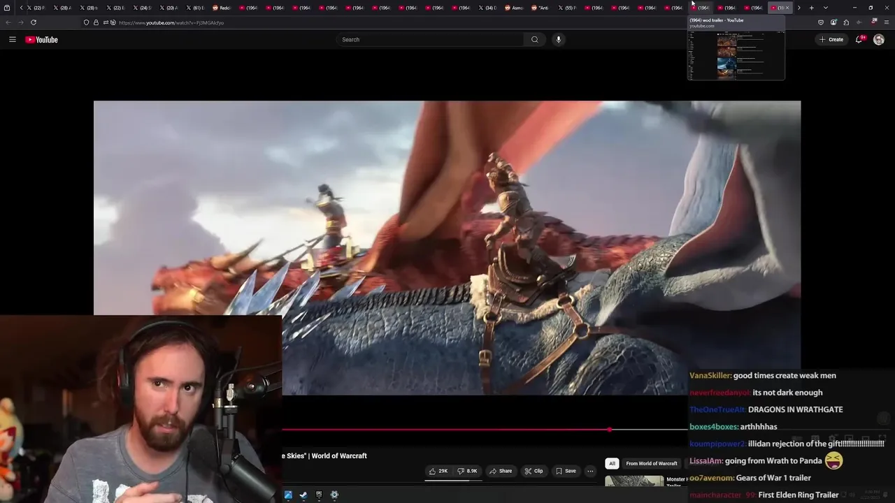The image size is (895, 503).
Task: Click the YouTube search magnifier button
Action: tap(535, 39)
